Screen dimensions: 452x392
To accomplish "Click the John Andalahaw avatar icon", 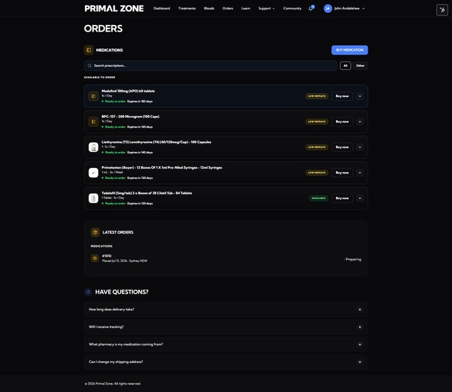I will tap(328, 9).
